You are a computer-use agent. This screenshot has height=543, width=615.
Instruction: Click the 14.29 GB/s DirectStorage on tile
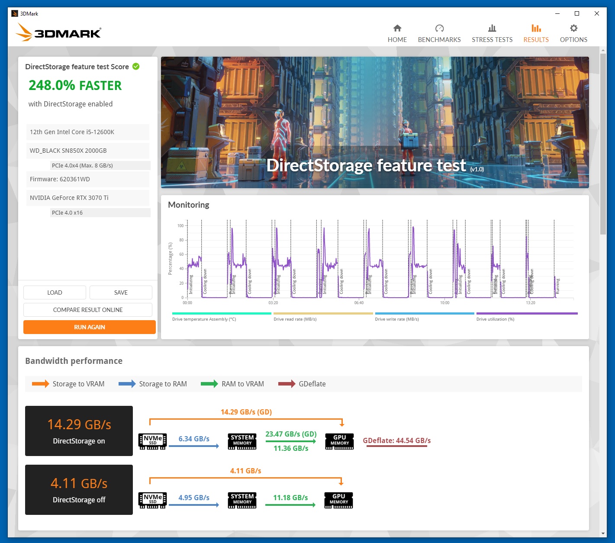[x=79, y=431]
